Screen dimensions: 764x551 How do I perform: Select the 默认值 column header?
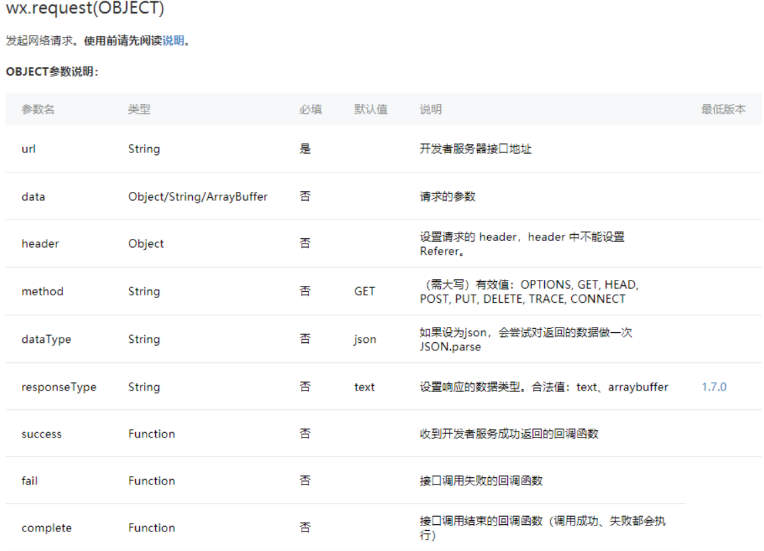371,109
